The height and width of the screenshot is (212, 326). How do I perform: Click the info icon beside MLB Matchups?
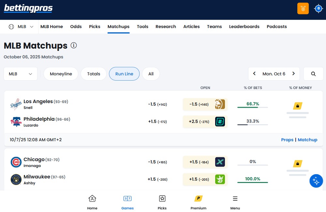[x=74, y=45]
